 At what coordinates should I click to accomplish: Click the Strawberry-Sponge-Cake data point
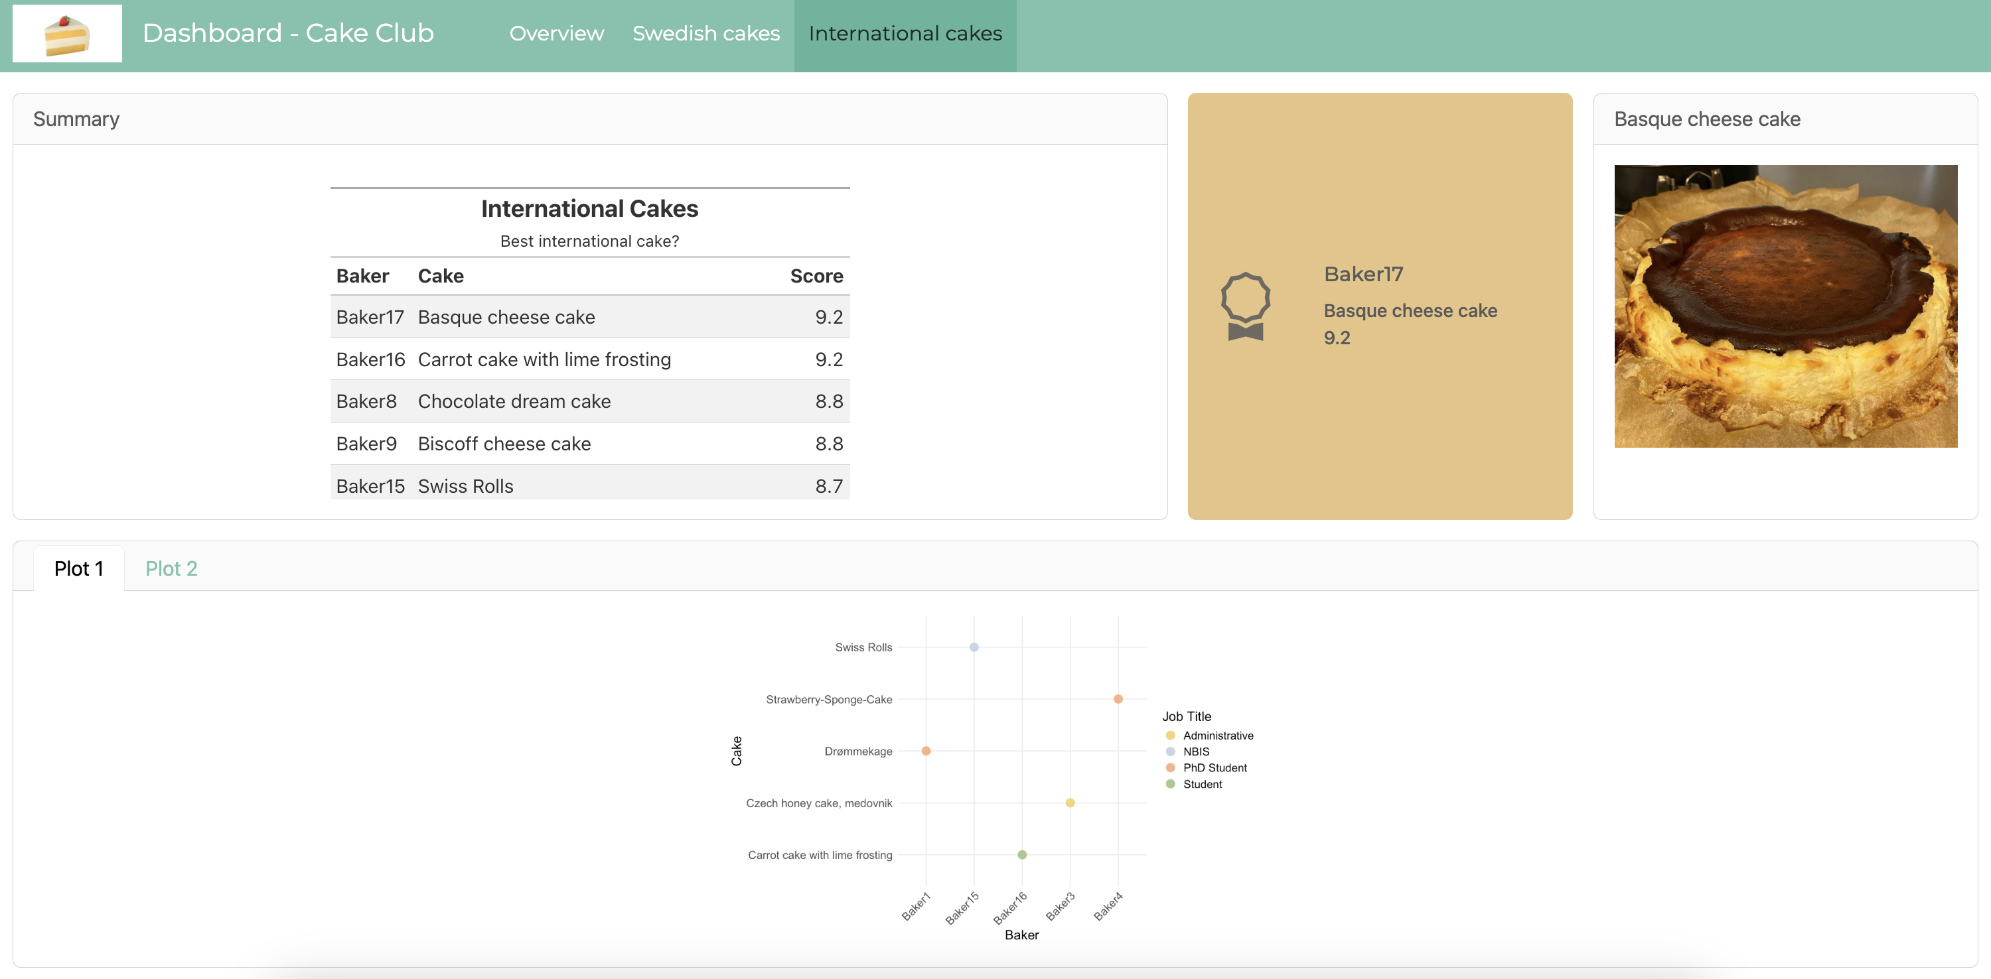(1117, 698)
